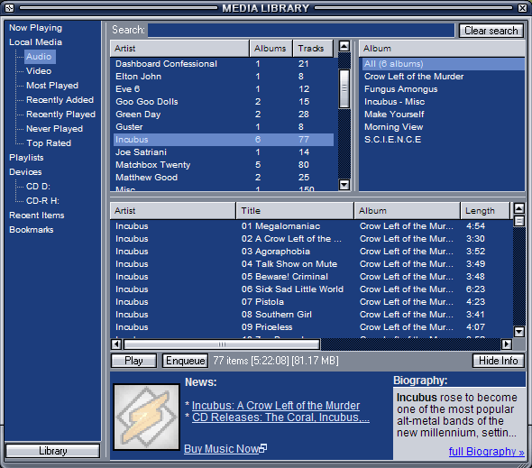Open the Top Rated view
This screenshot has height=468, width=532.
(49, 143)
